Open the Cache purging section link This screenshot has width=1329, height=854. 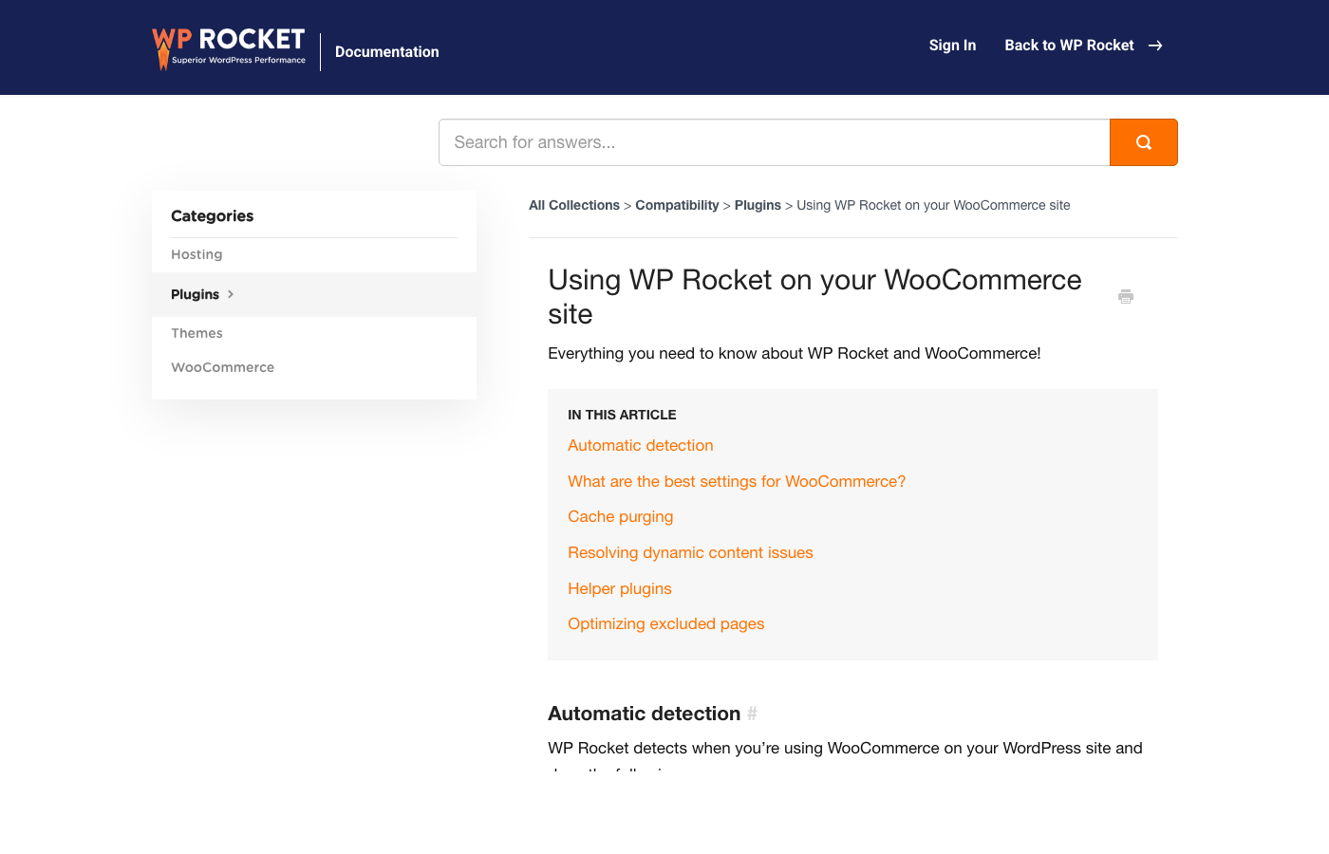coord(620,516)
